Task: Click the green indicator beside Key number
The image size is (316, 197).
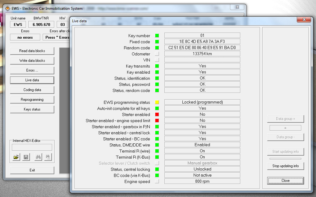Action: [x=157, y=36]
